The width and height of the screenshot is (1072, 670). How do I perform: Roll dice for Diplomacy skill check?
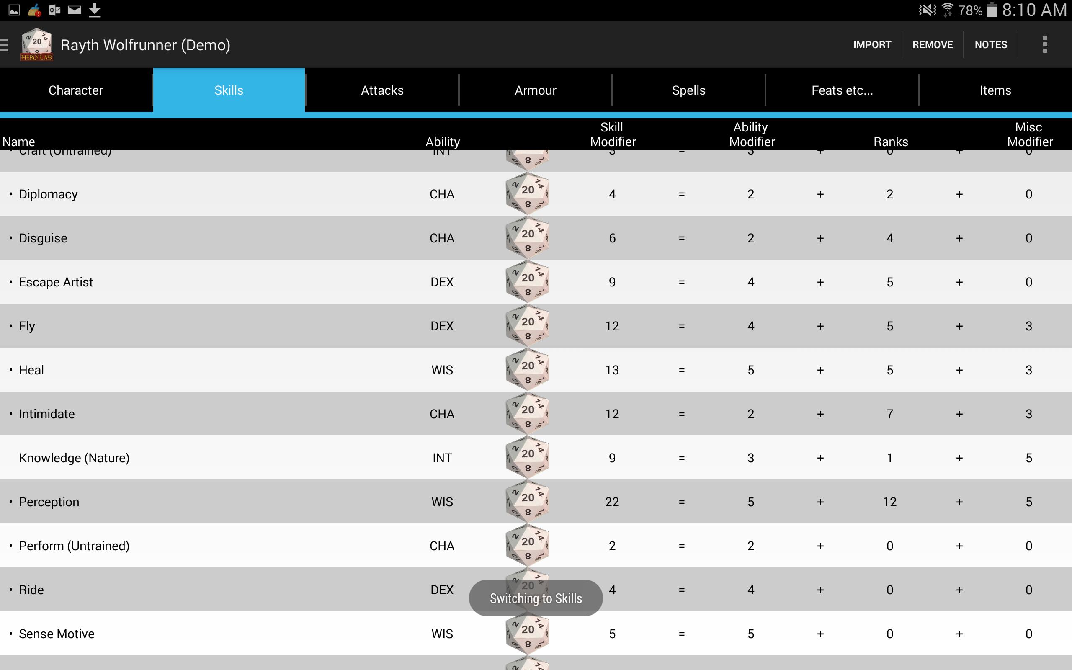pos(527,194)
